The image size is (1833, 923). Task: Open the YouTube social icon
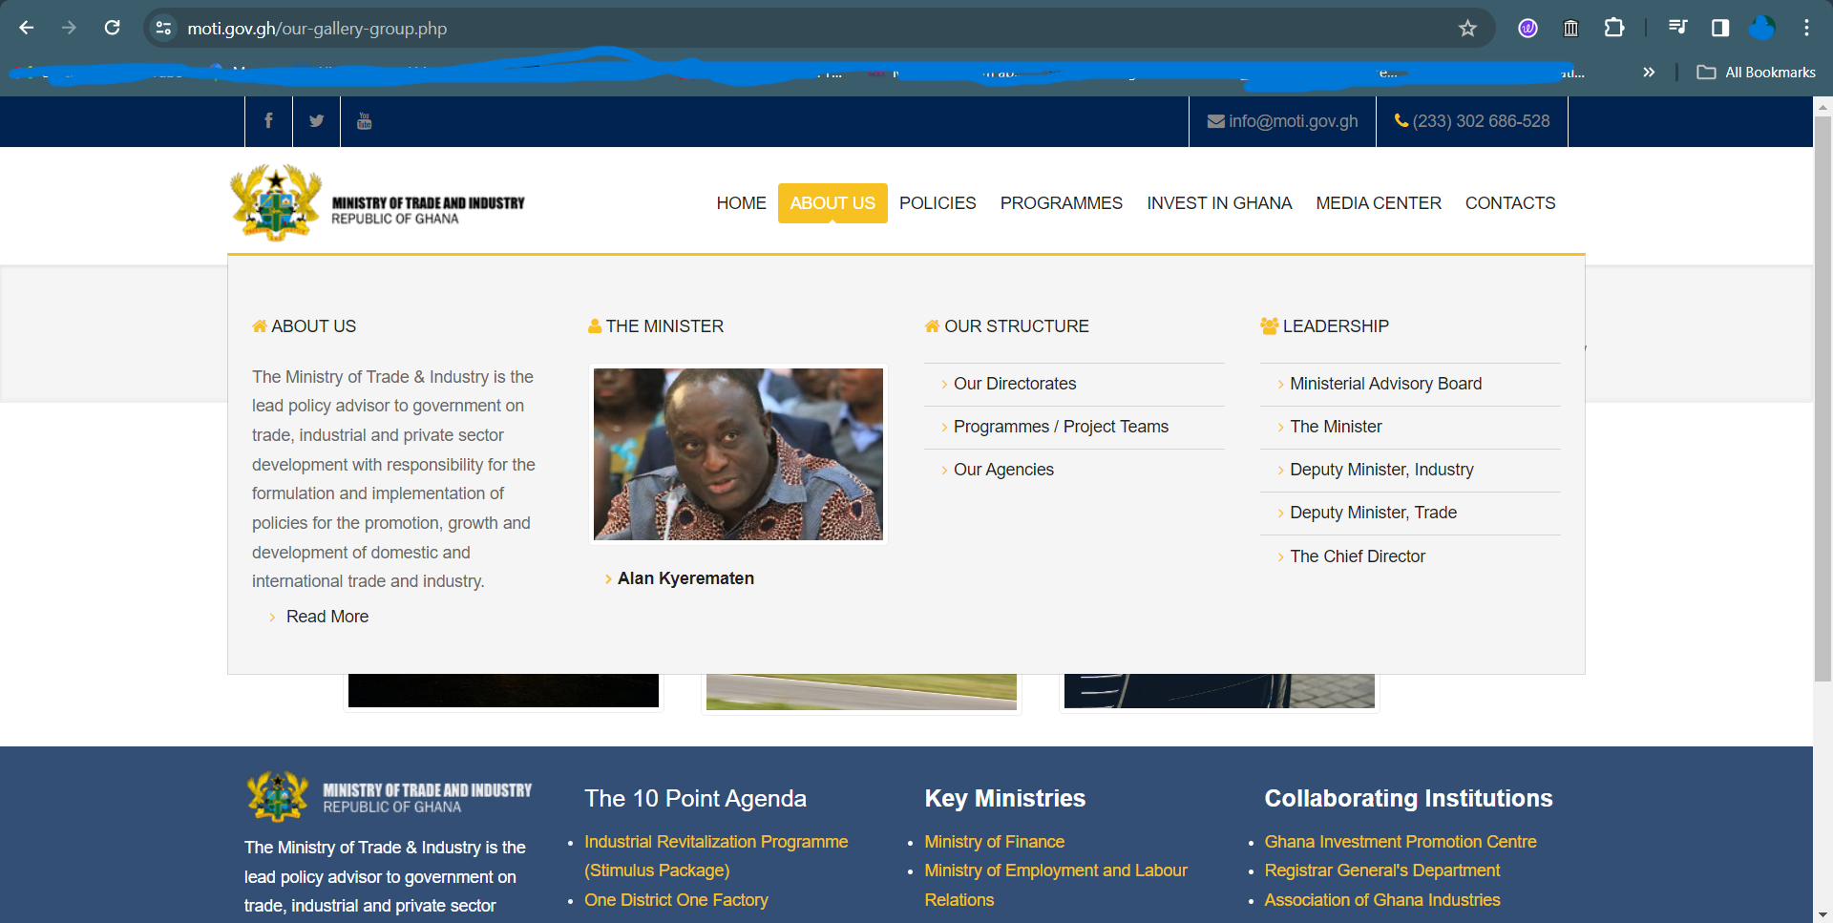pyautogui.click(x=364, y=121)
